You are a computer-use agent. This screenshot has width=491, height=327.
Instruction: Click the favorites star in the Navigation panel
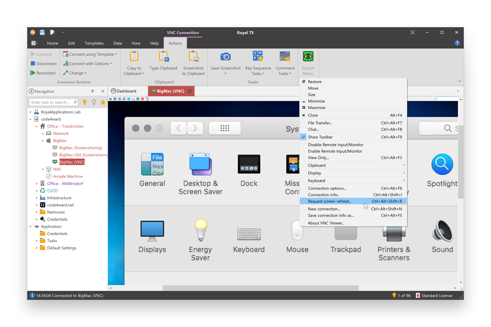click(103, 102)
